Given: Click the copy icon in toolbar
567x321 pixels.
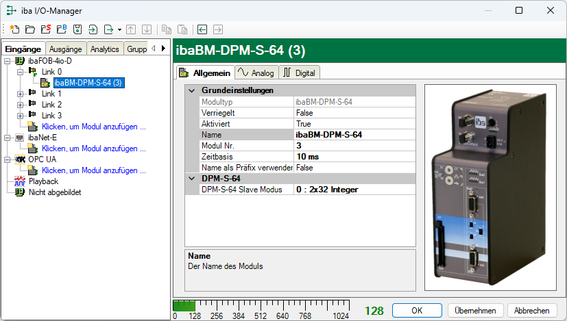Looking at the screenshot, I should [x=166, y=29].
